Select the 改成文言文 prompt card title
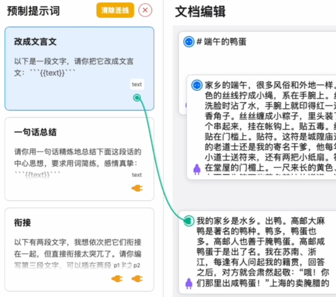This screenshot has width=336, height=297. click(x=36, y=42)
